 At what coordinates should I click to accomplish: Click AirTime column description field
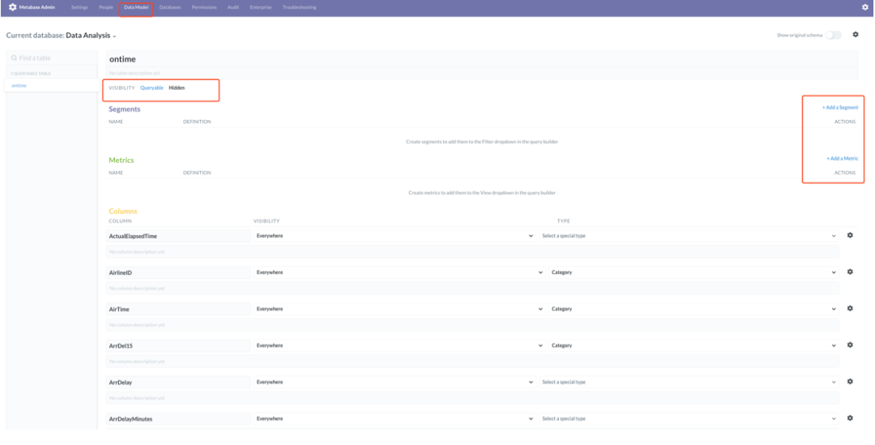[472, 324]
